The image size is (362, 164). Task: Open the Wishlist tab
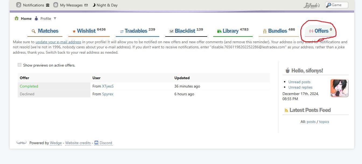[86, 31]
